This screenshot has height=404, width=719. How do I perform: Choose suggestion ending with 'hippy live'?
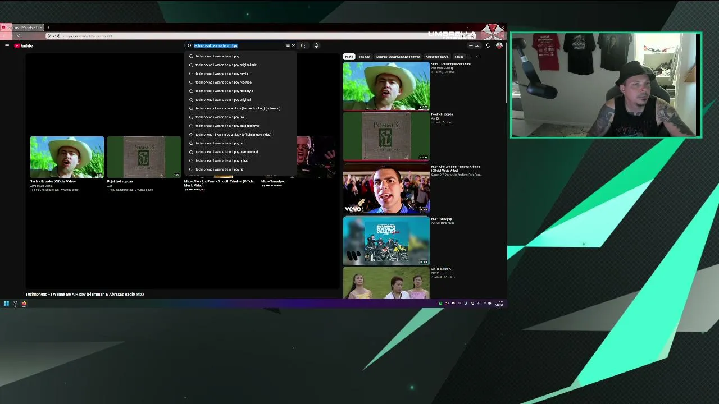(x=240, y=117)
